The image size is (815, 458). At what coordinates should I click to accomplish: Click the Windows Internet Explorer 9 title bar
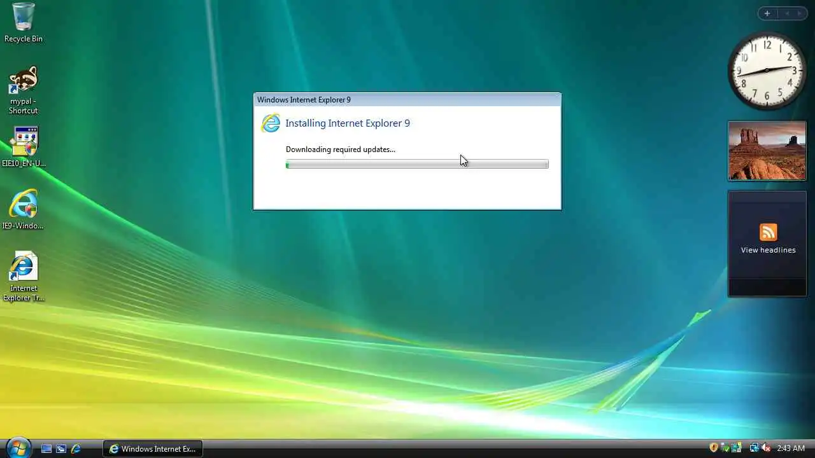click(x=407, y=100)
